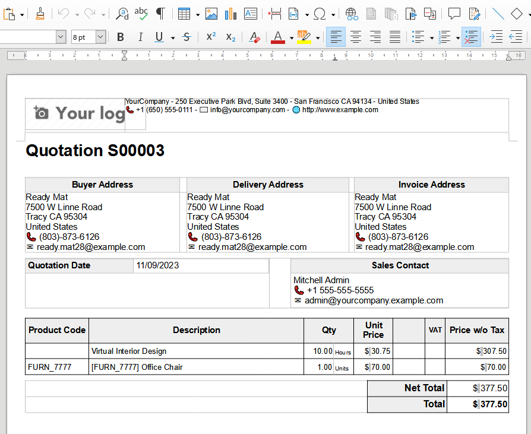
Task: Insert a hyperlink
Action: tap(352, 14)
